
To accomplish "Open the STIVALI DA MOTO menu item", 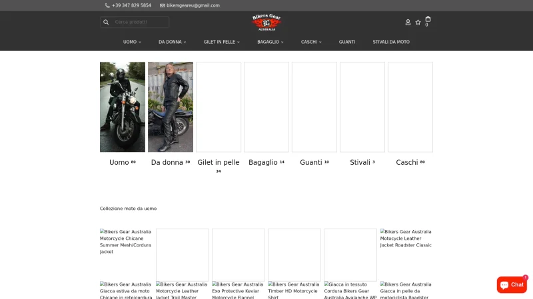I will (x=391, y=42).
